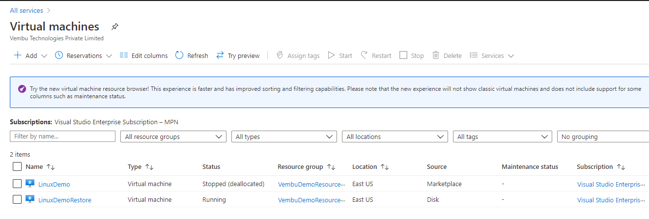Sort by Subscription column arrows
649x219 pixels.
621,167
